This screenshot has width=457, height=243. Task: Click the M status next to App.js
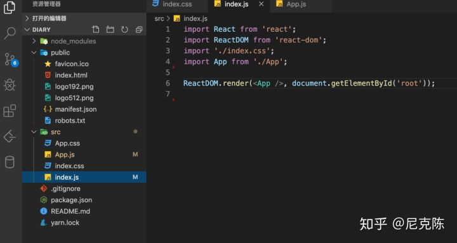[x=135, y=154]
